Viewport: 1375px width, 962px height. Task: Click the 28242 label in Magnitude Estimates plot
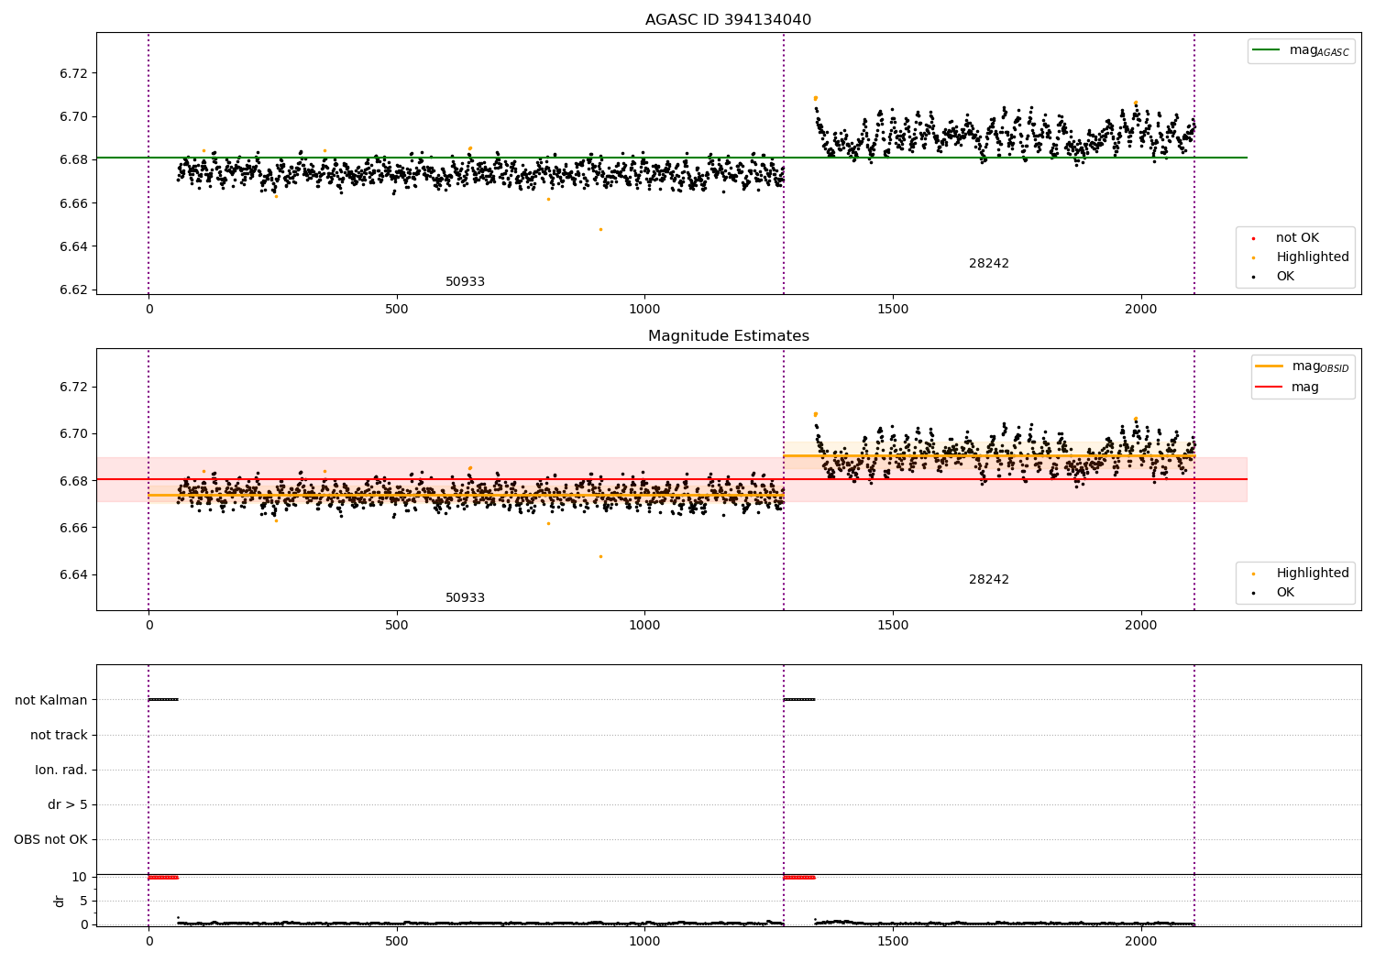tap(988, 580)
